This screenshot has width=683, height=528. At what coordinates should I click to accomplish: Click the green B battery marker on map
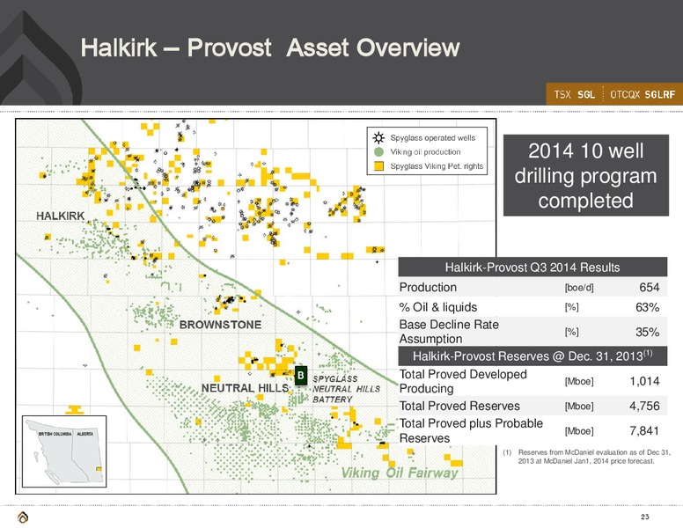tap(300, 376)
